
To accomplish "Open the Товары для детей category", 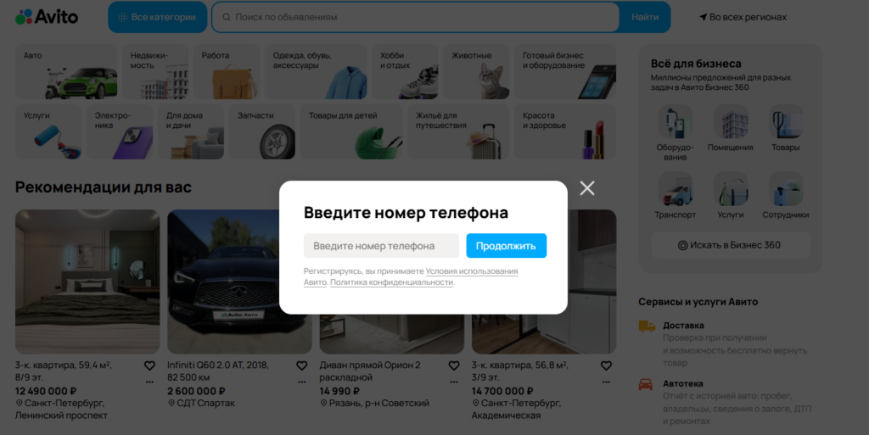I will pos(351,131).
